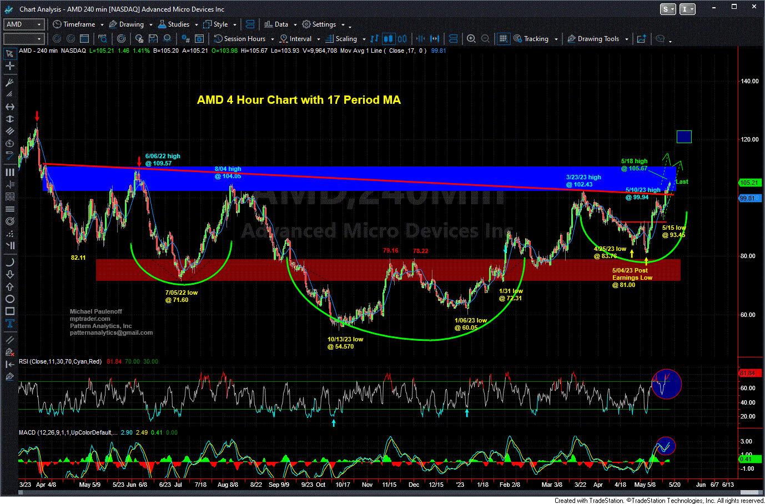Select the up arrow drawing tool
This screenshot has width=765, height=504.
point(9,286)
